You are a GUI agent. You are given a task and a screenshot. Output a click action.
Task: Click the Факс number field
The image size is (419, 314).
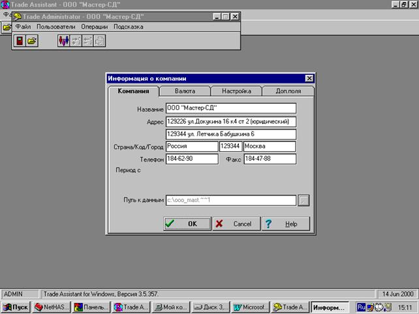coord(270,159)
